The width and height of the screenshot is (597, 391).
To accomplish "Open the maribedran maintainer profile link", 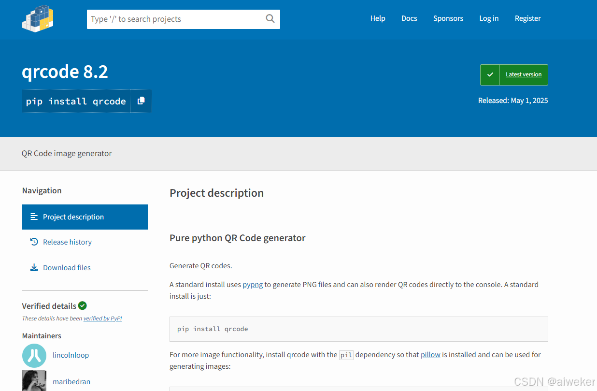I will (71, 382).
